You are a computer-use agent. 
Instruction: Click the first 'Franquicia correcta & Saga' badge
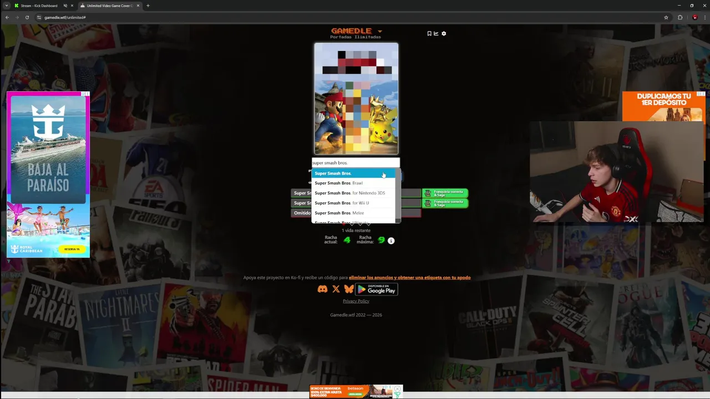coord(445,193)
